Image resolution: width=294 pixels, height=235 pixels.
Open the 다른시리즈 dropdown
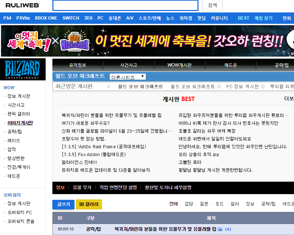tap(128, 77)
